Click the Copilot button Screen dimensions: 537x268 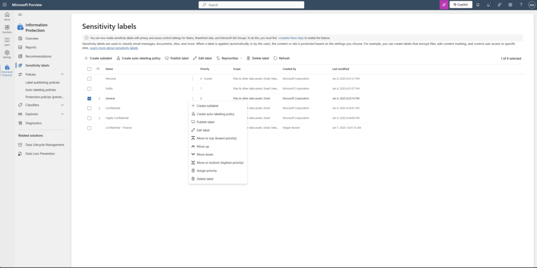click(x=460, y=5)
